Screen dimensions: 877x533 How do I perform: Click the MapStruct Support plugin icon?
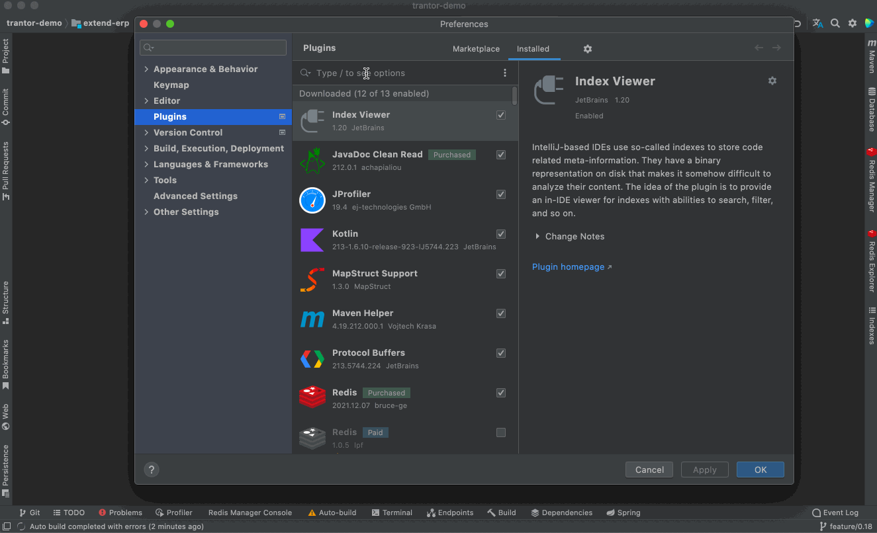point(312,280)
